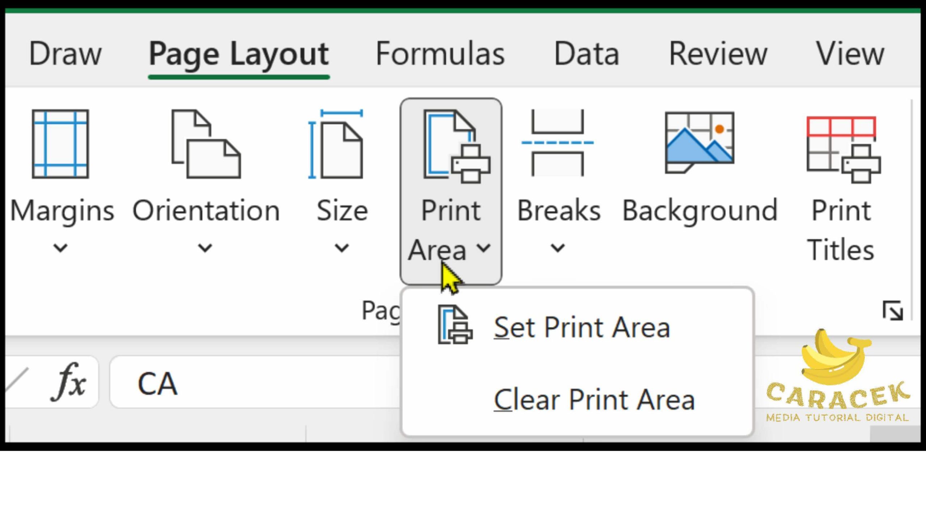Expand the Margins dropdown chevron
This screenshot has width=926, height=521.
pyautogui.click(x=60, y=248)
